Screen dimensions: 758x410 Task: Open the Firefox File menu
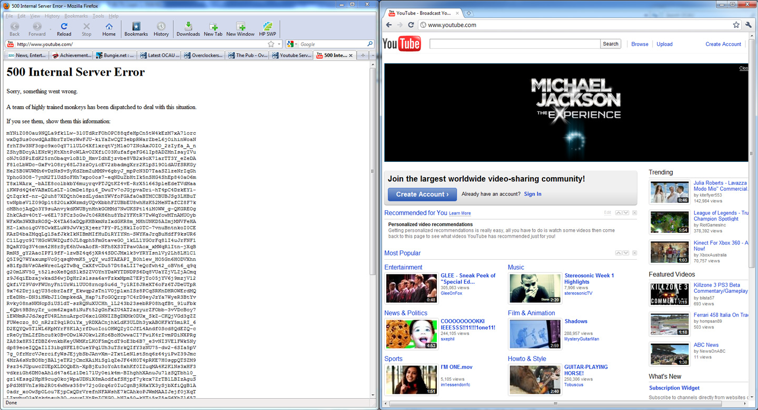pyautogui.click(x=9, y=16)
